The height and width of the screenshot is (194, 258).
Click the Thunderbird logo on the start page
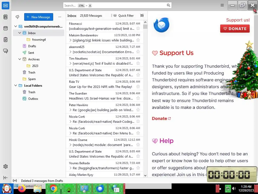(162, 25)
